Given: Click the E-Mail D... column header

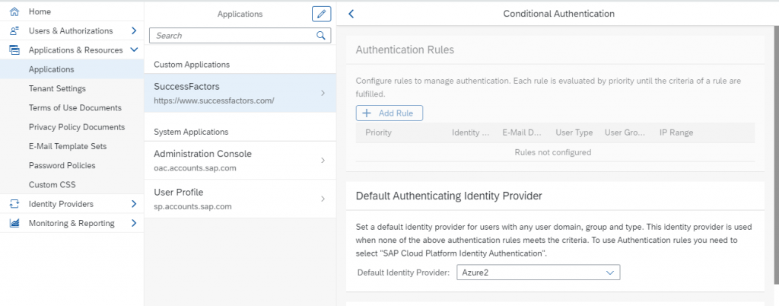Looking at the screenshot, I should point(522,132).
